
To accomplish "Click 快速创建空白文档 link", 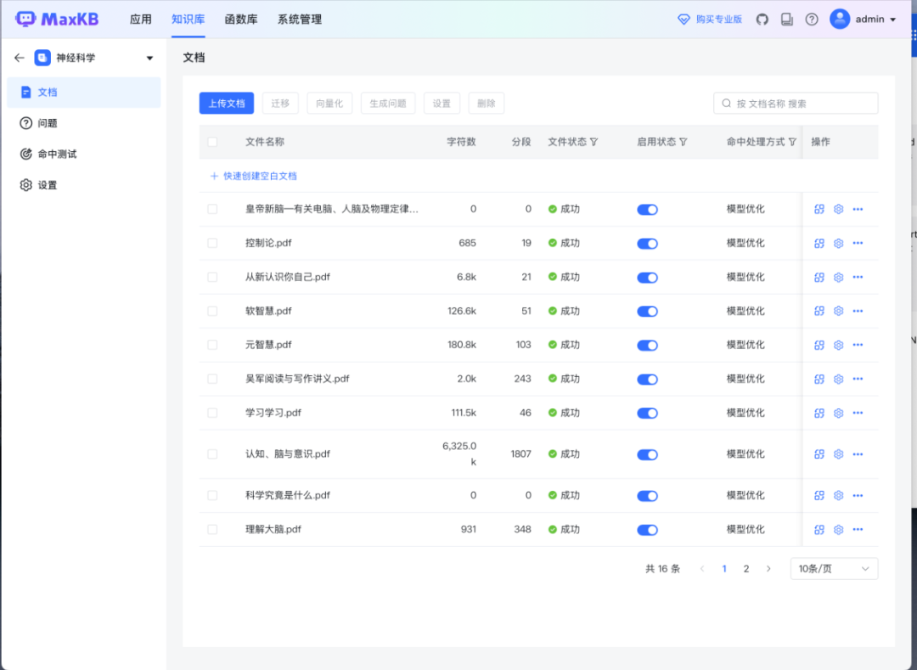I will click(253, 176).
